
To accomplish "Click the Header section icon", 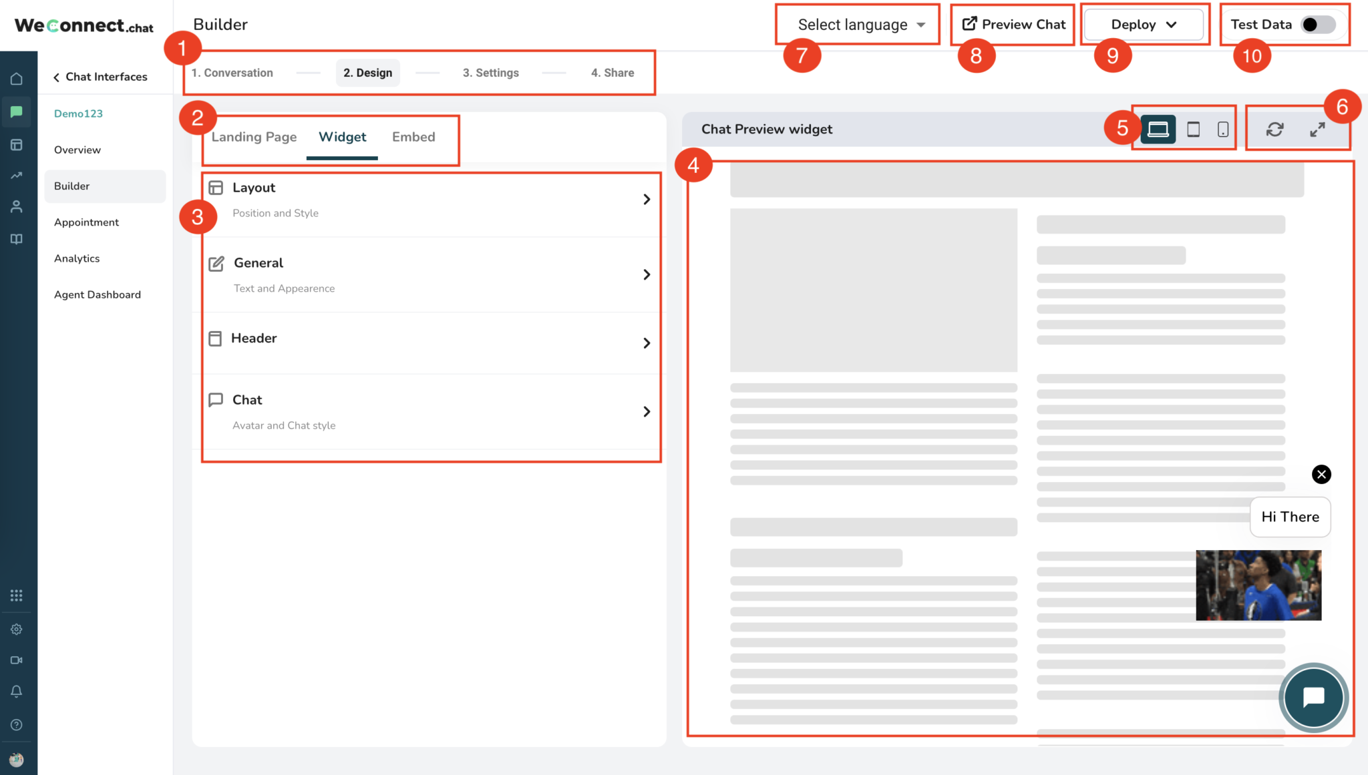I will coord(215,338).
